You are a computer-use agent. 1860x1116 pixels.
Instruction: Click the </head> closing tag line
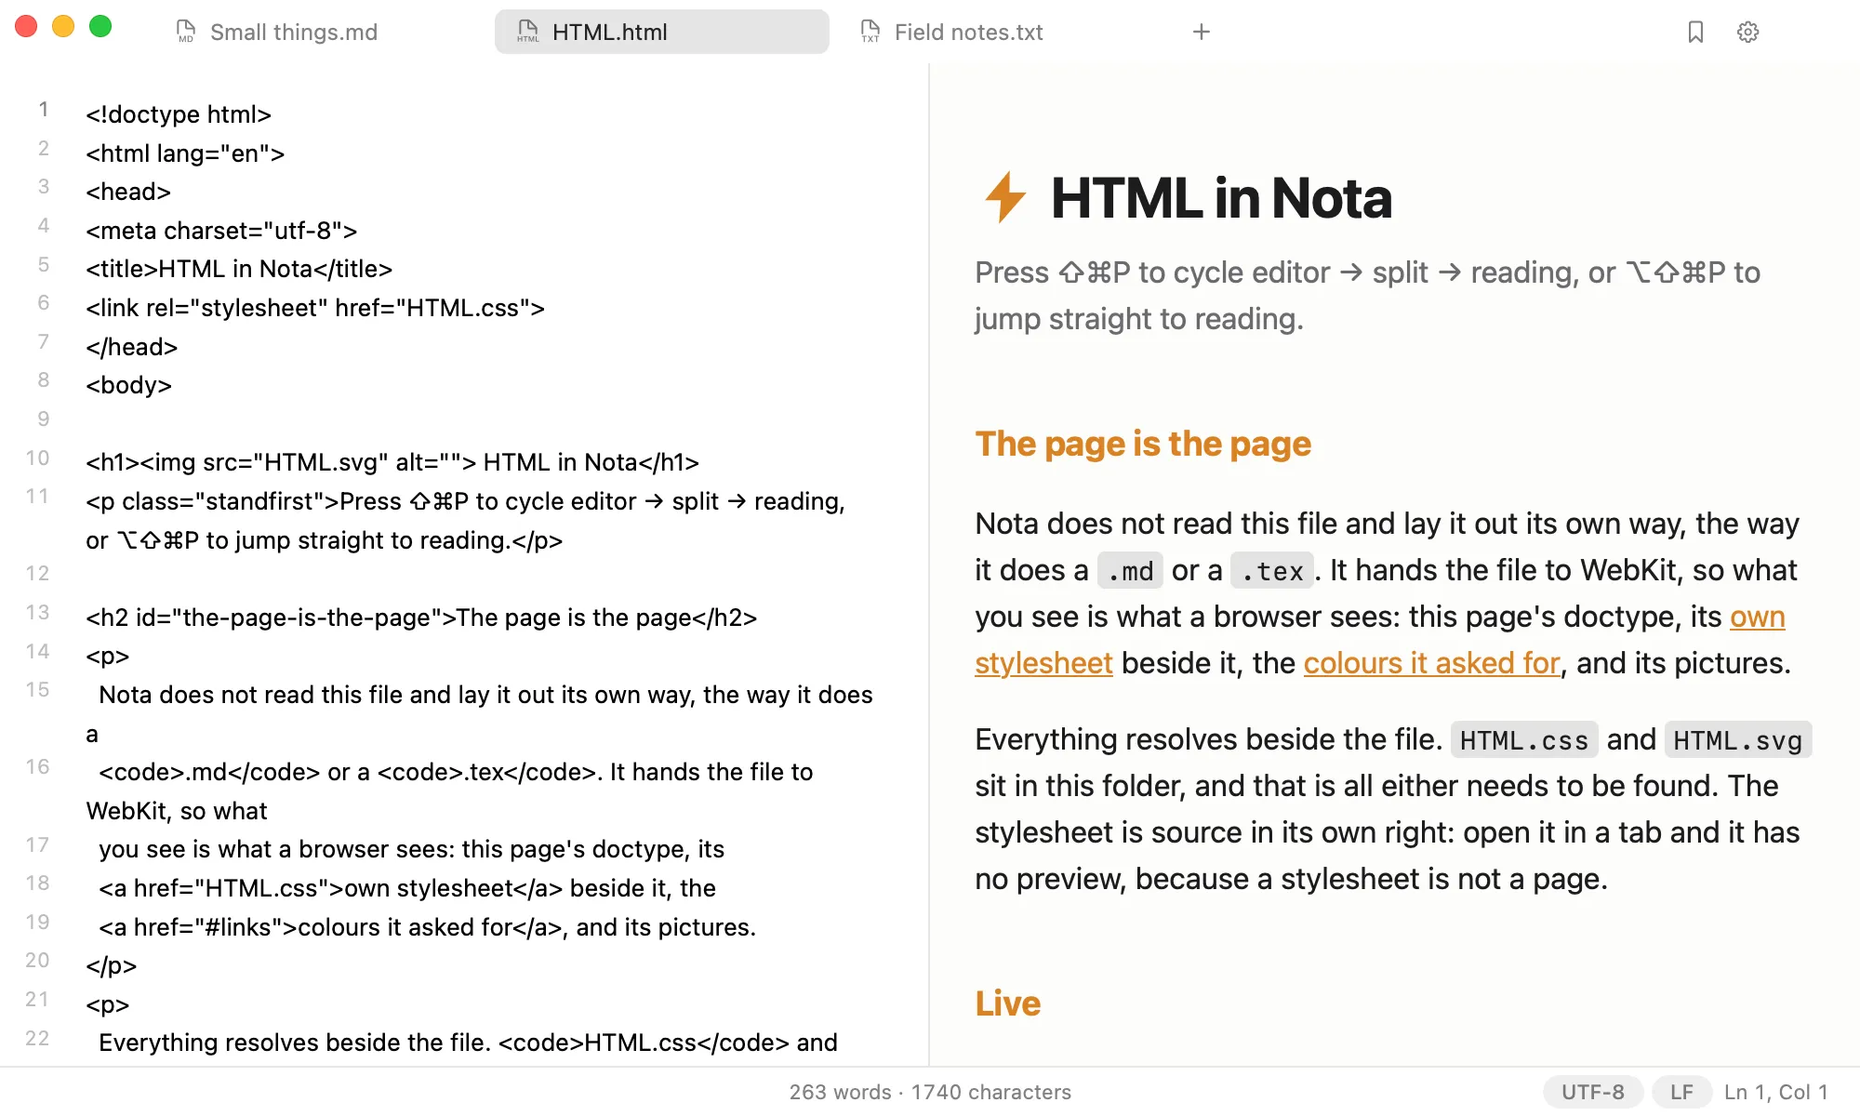(x=131, y=347)
